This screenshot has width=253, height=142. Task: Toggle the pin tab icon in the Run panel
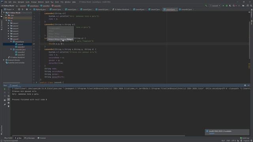(5, 105)
